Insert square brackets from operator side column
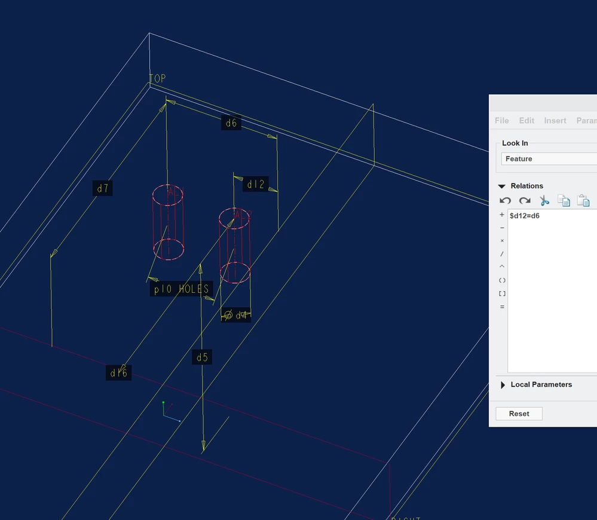This screenshot has width=597, height=520. [502, 293]
